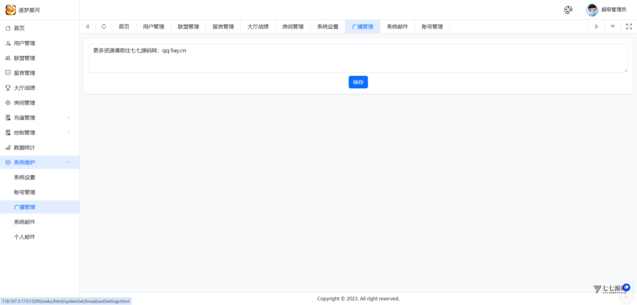Click the 留言管理 message icon in sidebar

[7, 73]
